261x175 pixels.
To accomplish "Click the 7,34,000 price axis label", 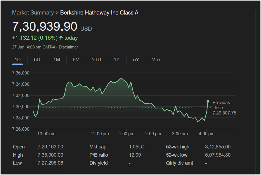I will (x=21, y=84).
